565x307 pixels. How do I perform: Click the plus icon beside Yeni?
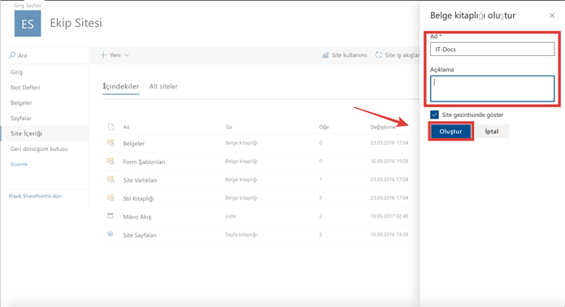click(103, 54)
